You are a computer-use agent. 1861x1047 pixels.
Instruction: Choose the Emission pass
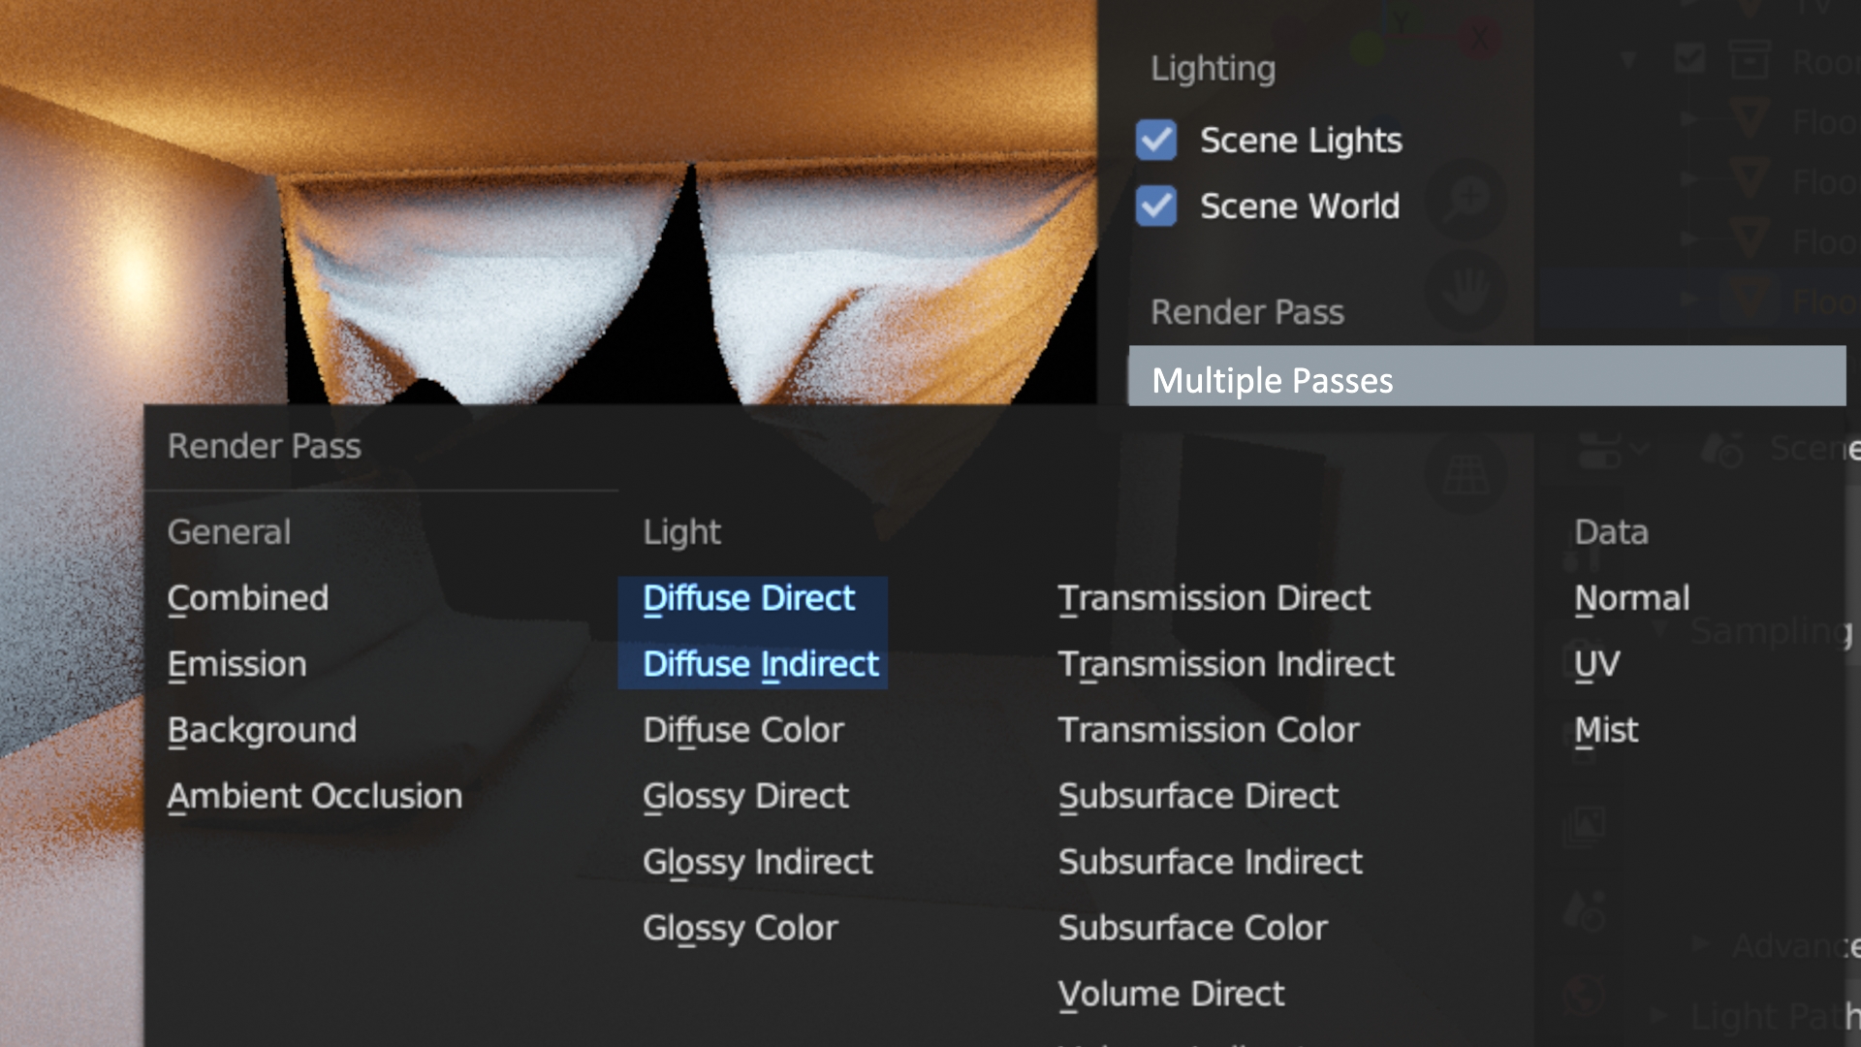coord(237,664)
